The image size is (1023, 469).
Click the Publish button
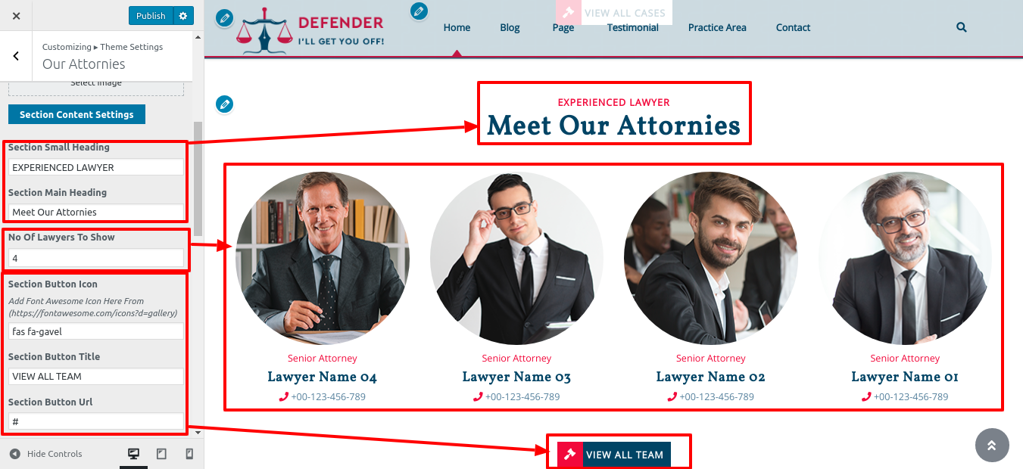[151, 16]
